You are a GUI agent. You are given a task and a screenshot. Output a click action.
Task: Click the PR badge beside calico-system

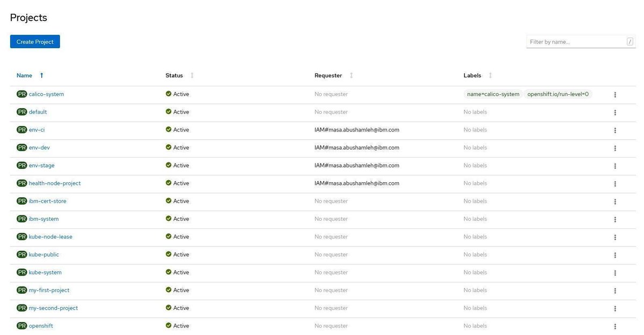[22, 94]
